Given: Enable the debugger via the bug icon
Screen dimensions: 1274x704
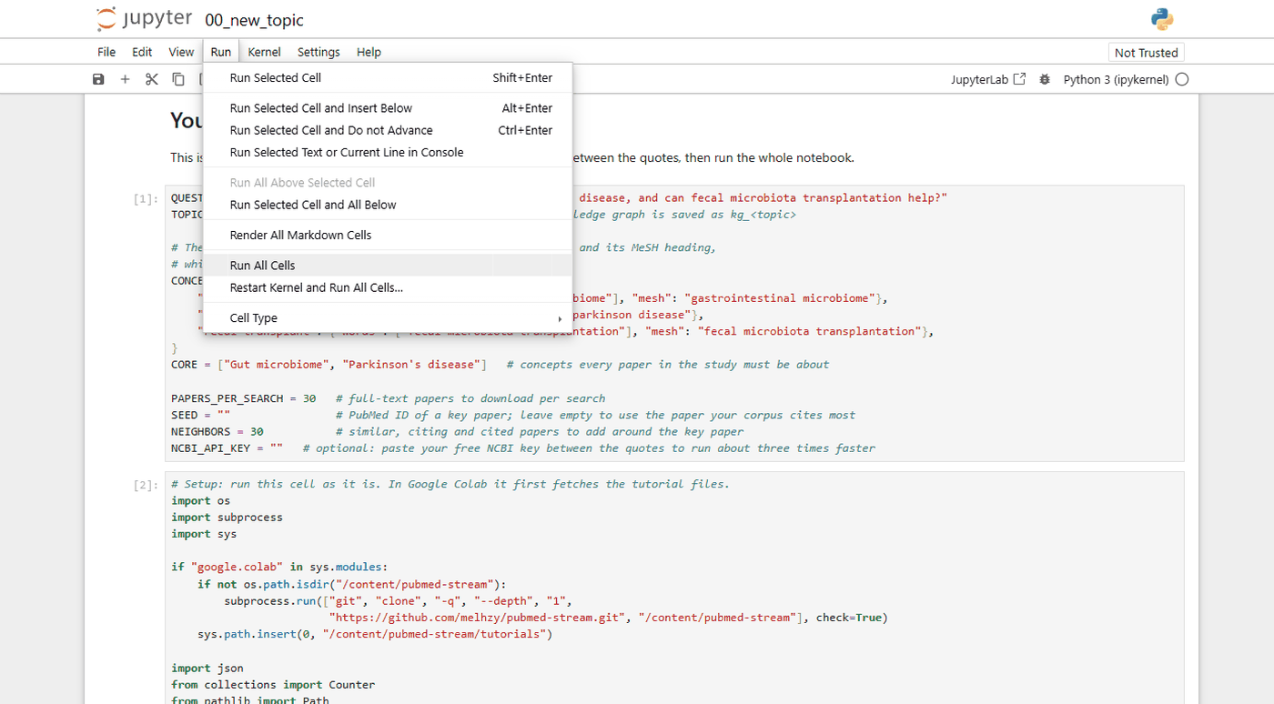Looking at the screenshot, I should [x=1044, y=79].
